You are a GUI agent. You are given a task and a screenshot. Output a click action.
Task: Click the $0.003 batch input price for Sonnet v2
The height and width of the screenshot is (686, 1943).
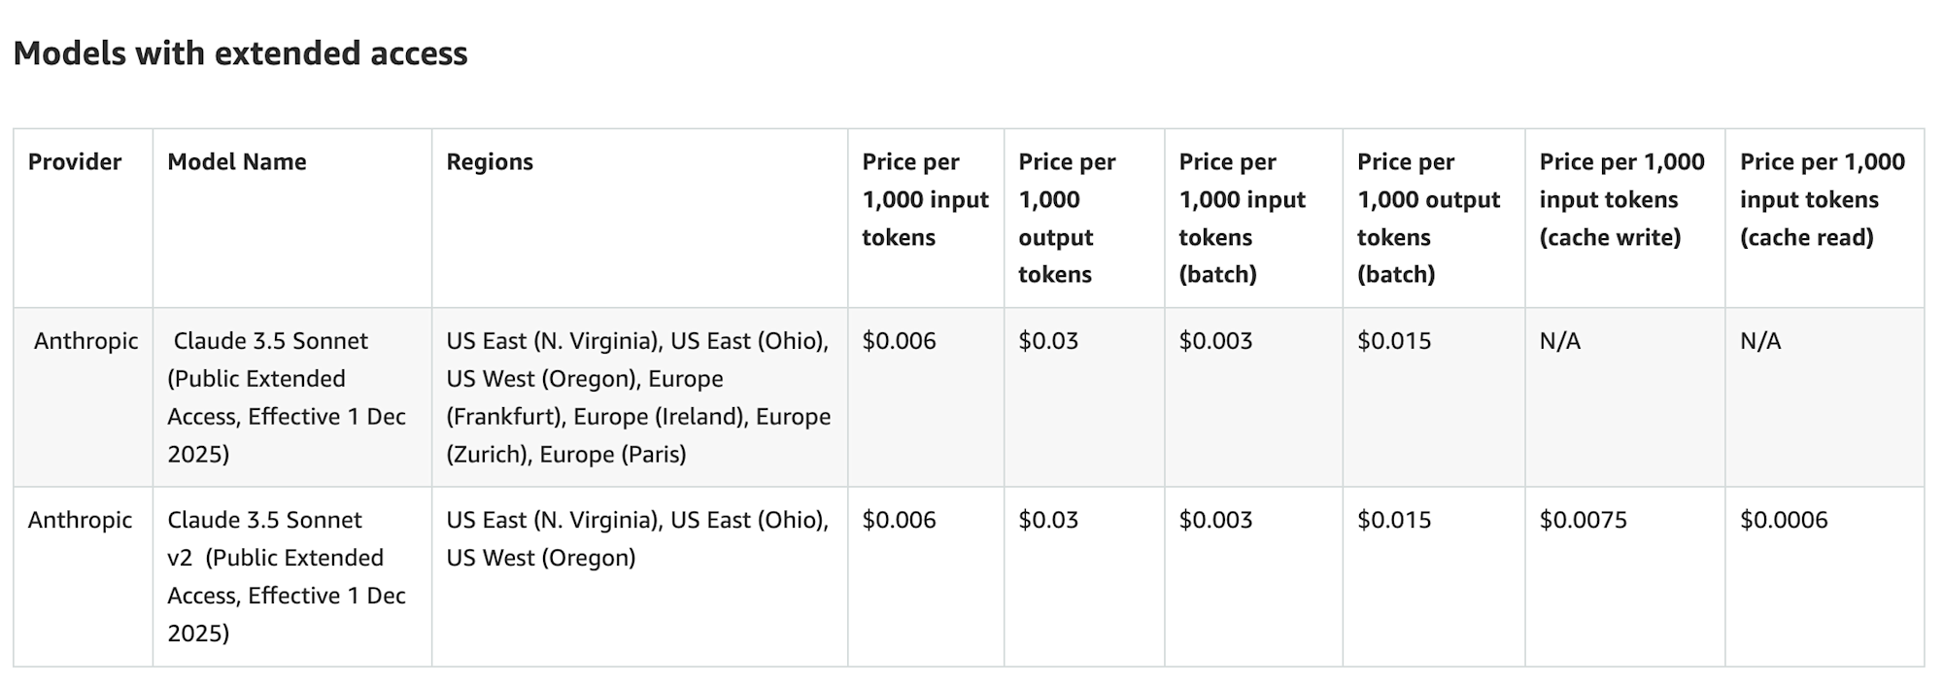1215,521
